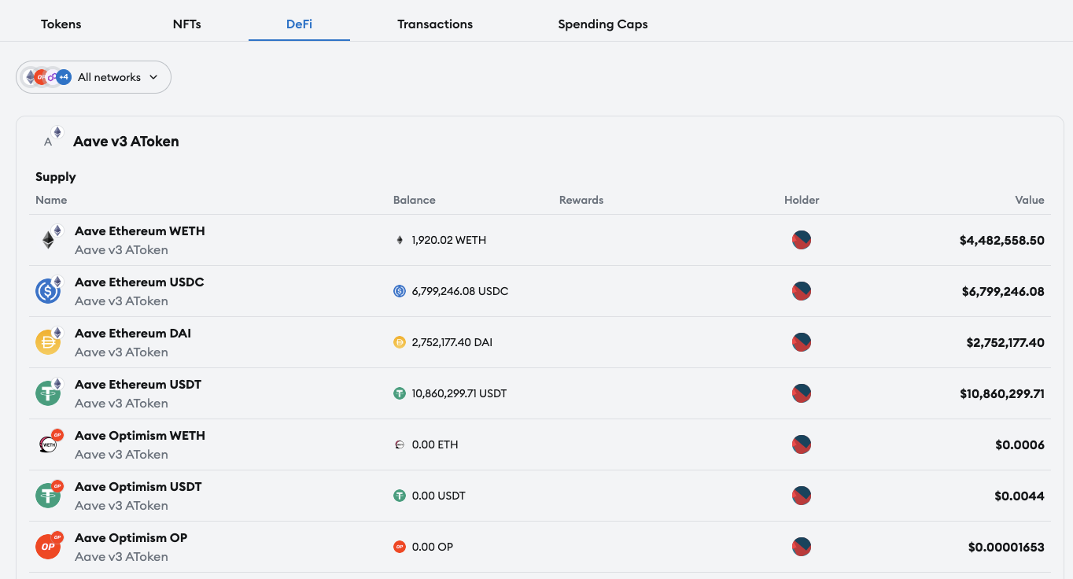Click the holder avatar in Optimism USDT row
1073x579 pixels.
pyautogui.click(x=802, y=496)
